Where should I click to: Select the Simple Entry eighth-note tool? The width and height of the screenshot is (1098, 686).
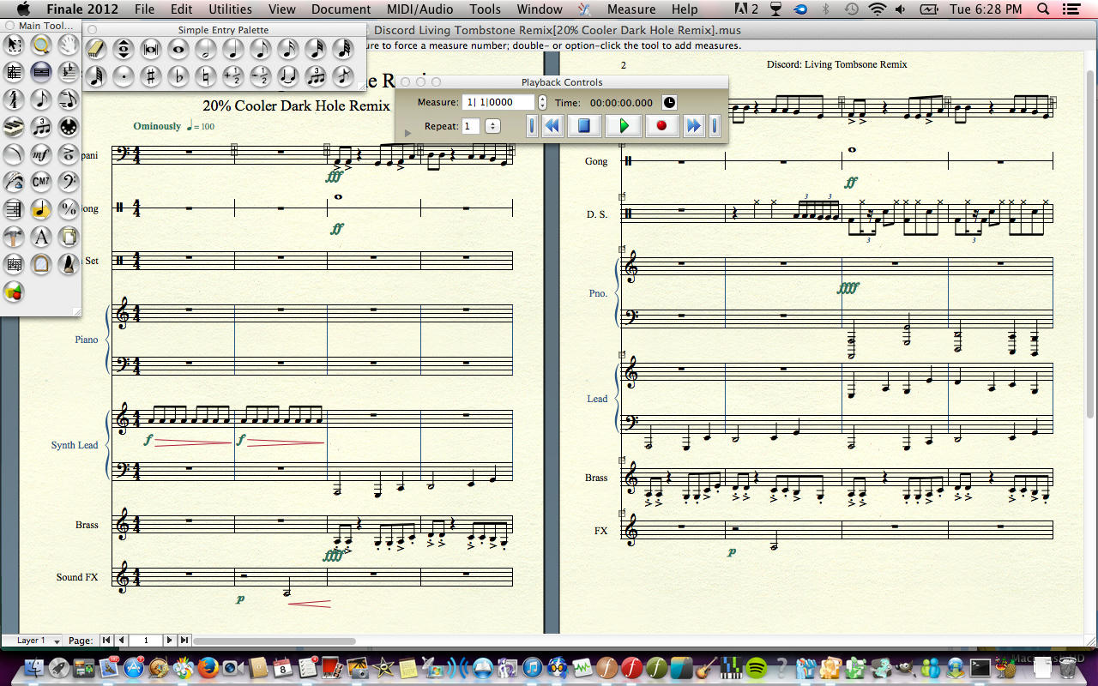[x=40, y=100]
